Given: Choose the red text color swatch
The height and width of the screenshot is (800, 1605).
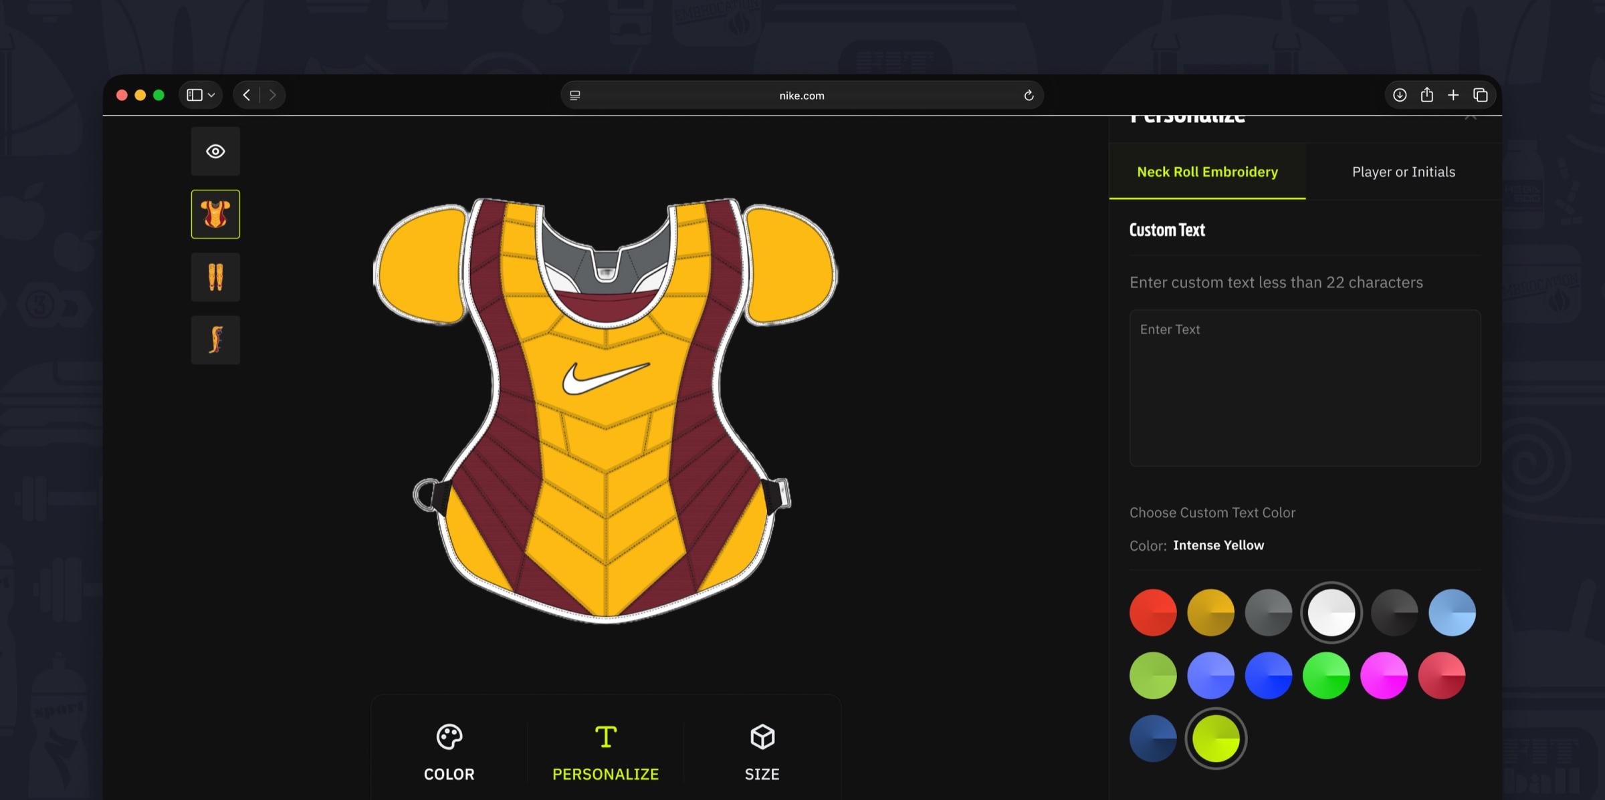Looking at the screenshot, I should pyautogui.click(x=1153, y=612).
